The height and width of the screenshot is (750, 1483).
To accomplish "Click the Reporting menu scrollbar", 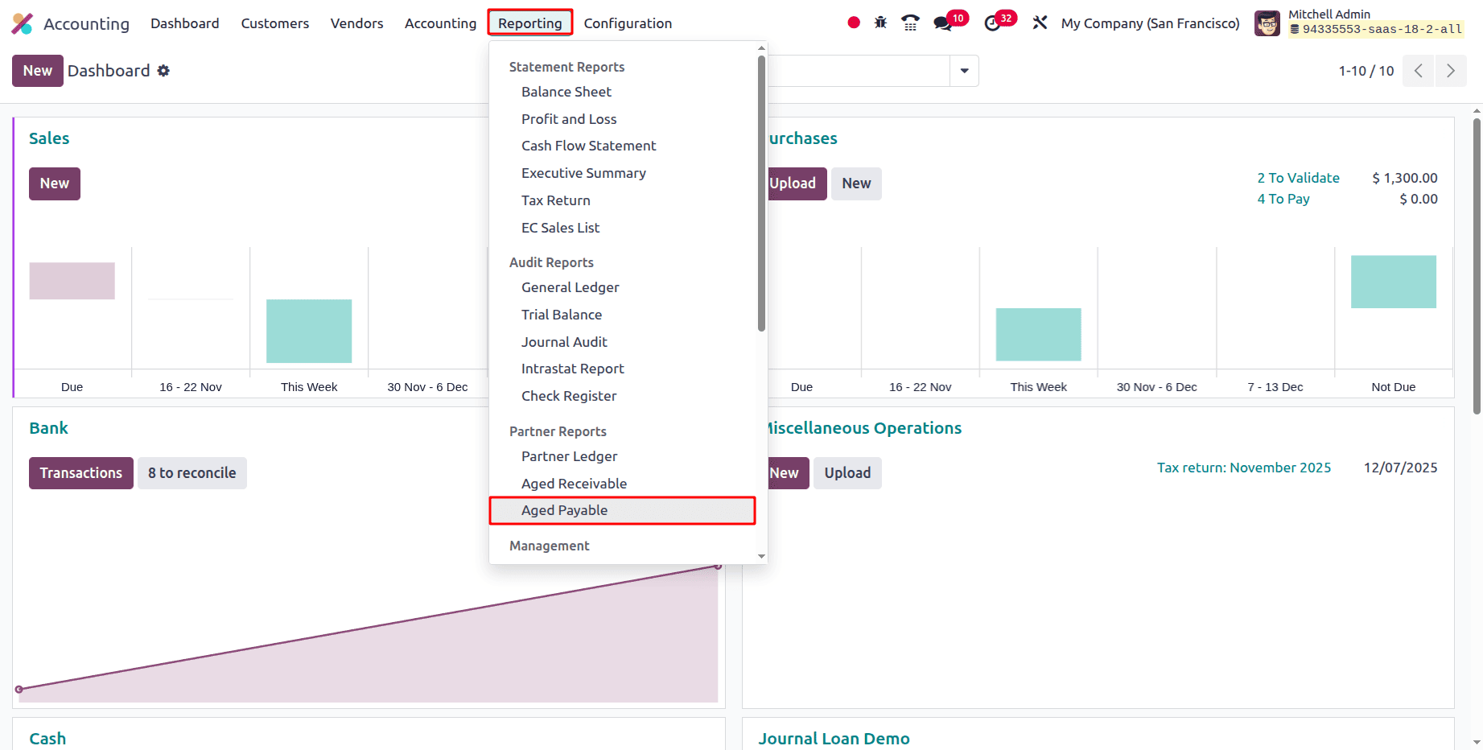I will (761, 193).
